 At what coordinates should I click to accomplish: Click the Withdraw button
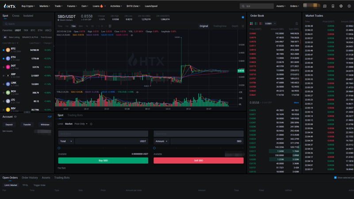point(45,125)
